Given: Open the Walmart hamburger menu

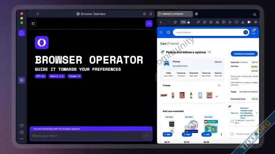Looking at the screenshot, I should 161,32.
